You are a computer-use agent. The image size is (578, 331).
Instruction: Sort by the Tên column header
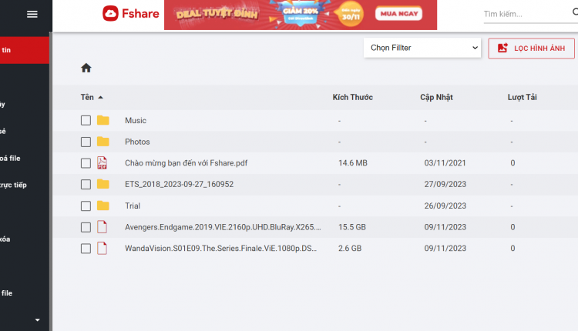(87, 97)
